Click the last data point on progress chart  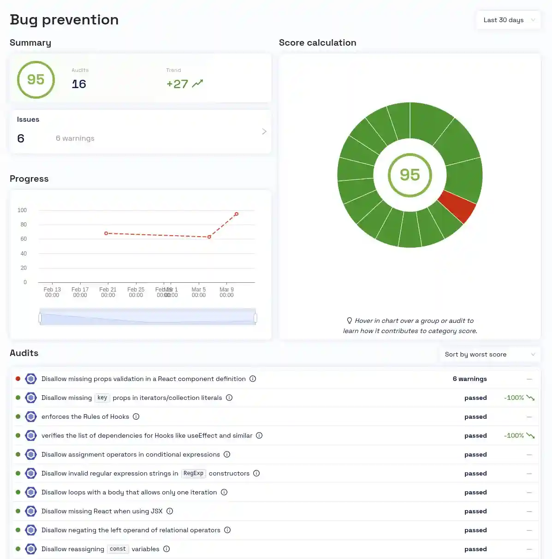[x=237, y=214]
